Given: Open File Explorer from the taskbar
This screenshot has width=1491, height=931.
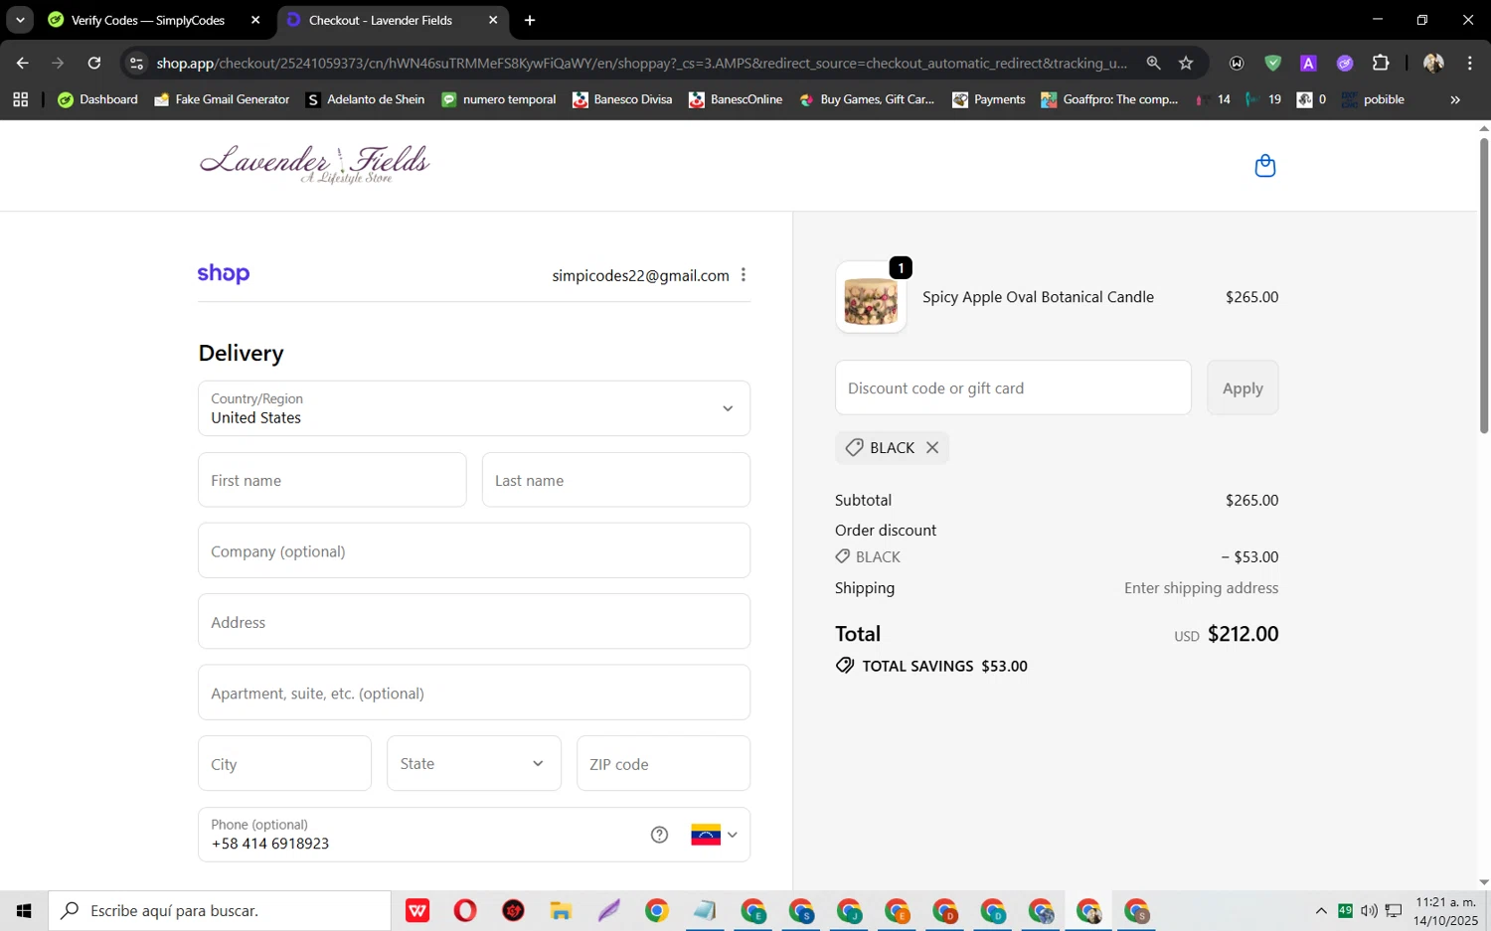Looking at the screenshot, I should (x=561, y=910).
